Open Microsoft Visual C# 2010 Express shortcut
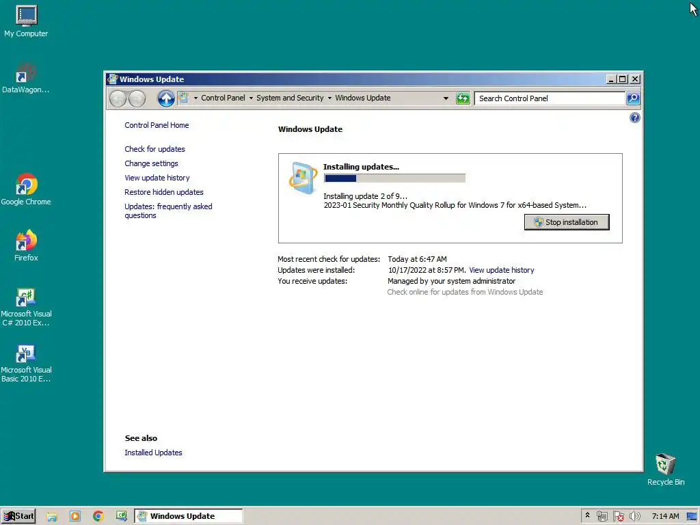This screenshot has height=525, width=700. click(x=26, y=307)
